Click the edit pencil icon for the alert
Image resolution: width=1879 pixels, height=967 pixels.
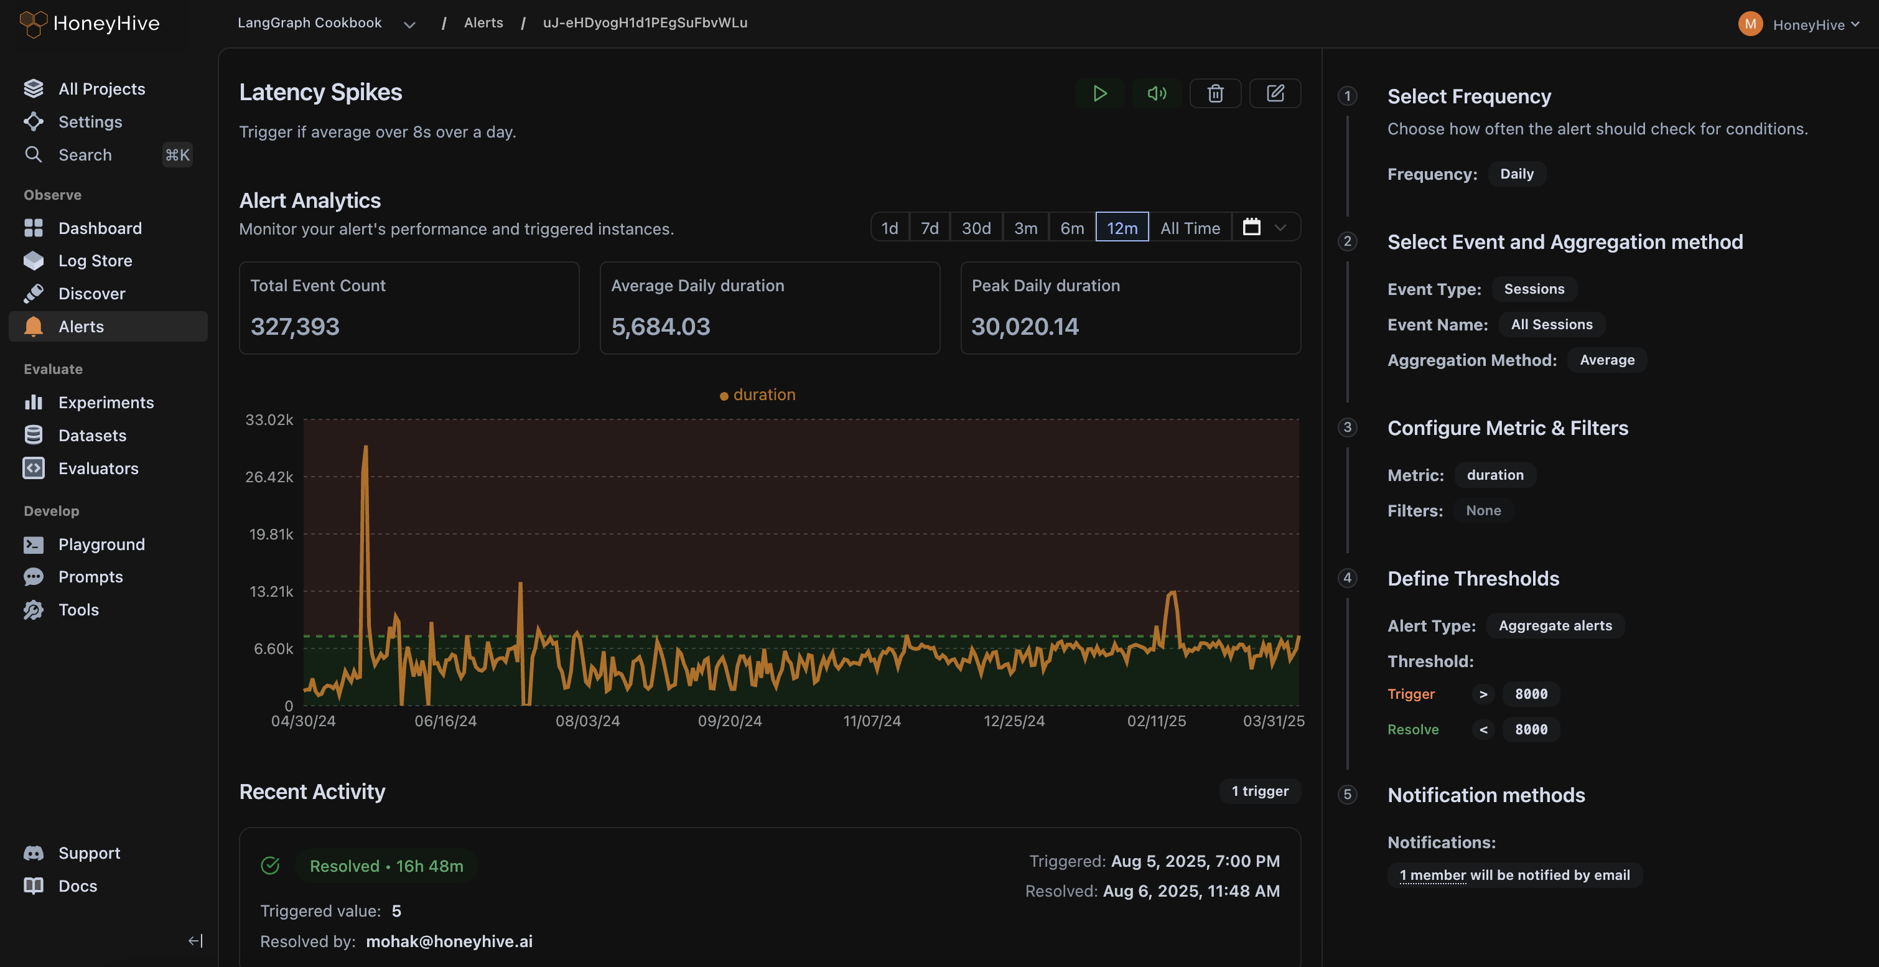point(1274,93)
